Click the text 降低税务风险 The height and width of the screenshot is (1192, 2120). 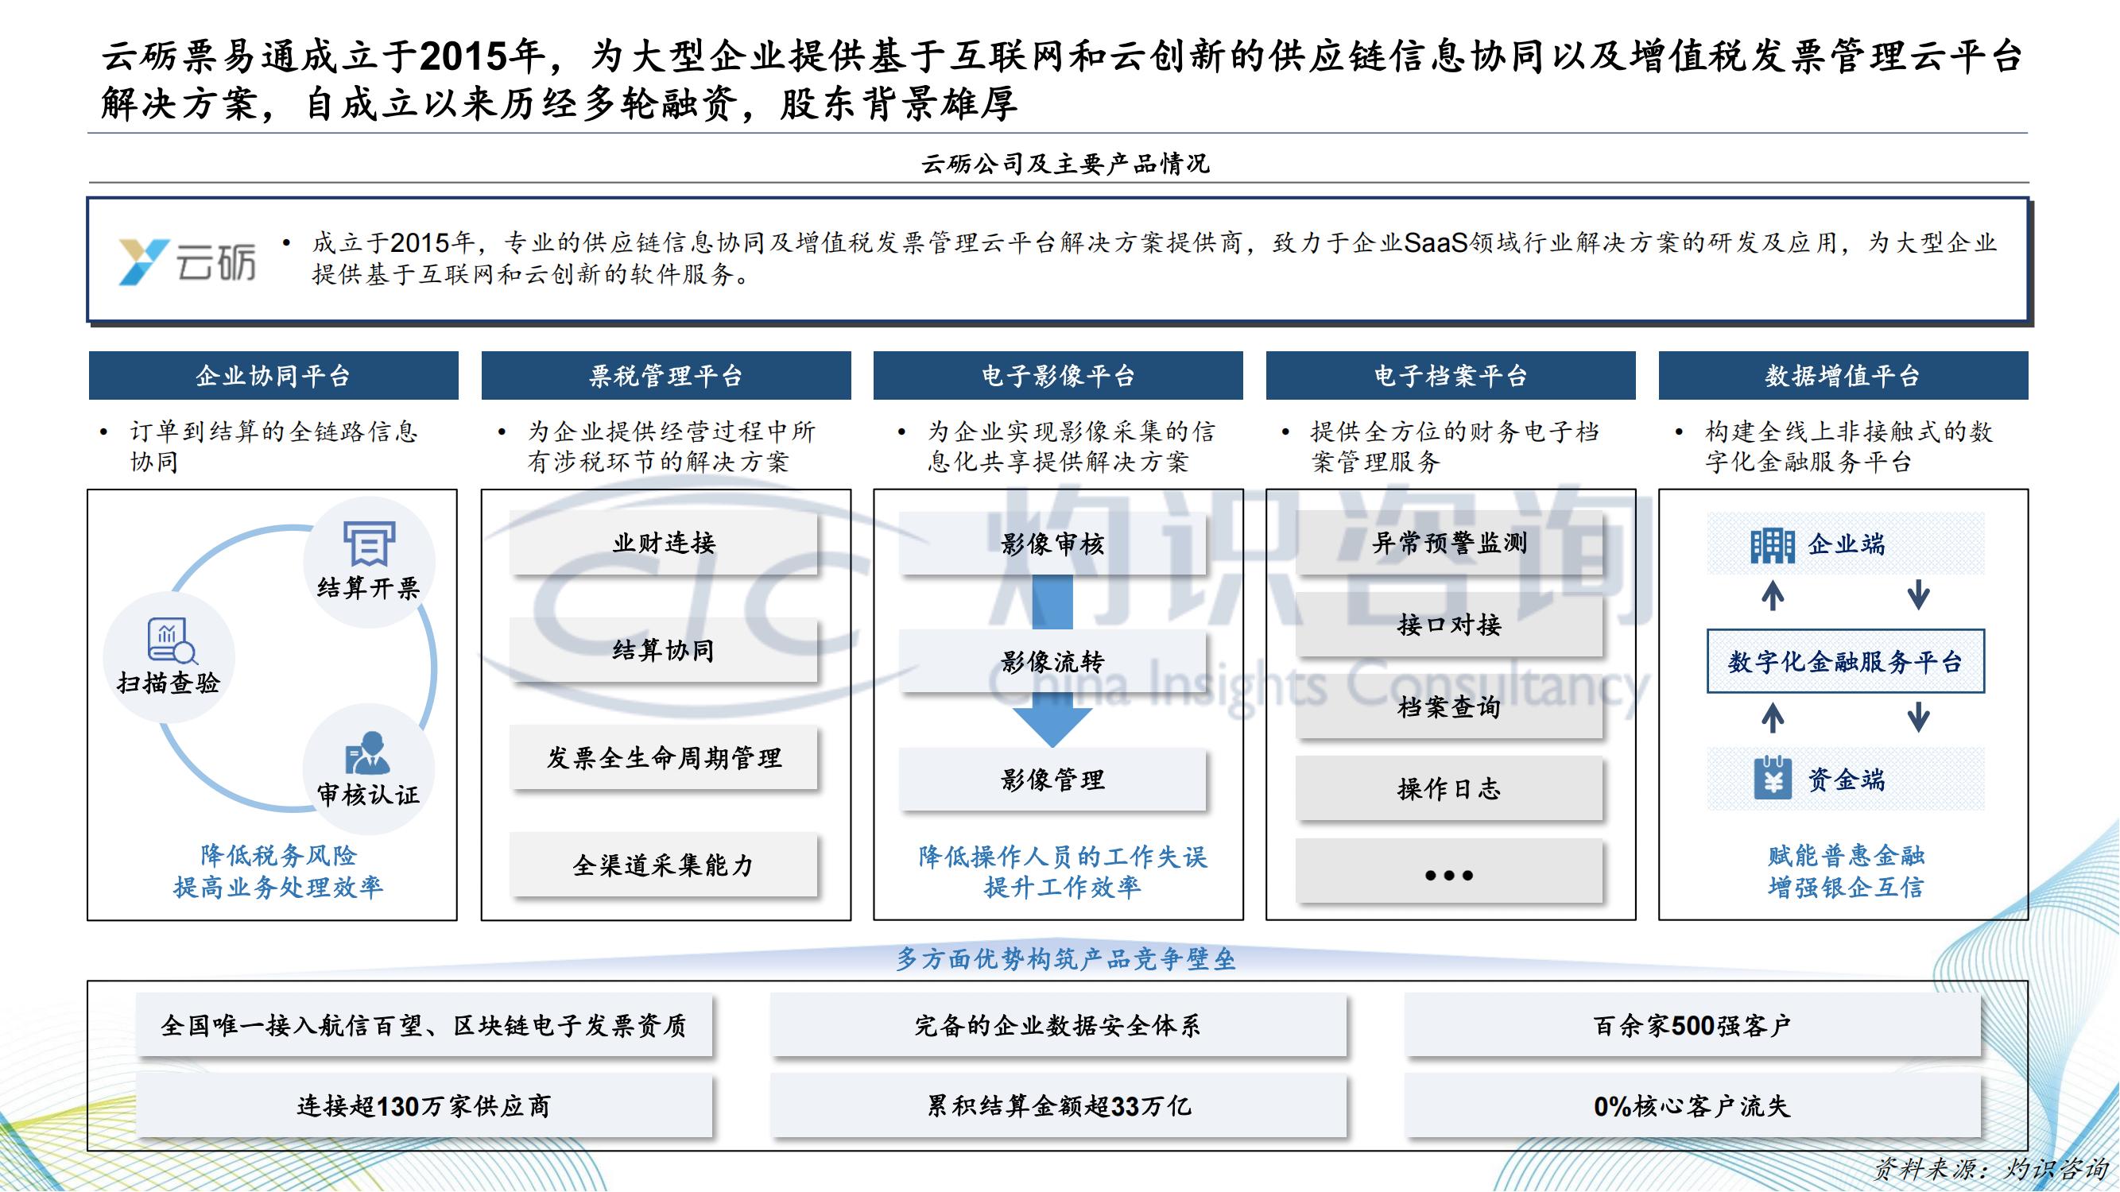(278, 856)
